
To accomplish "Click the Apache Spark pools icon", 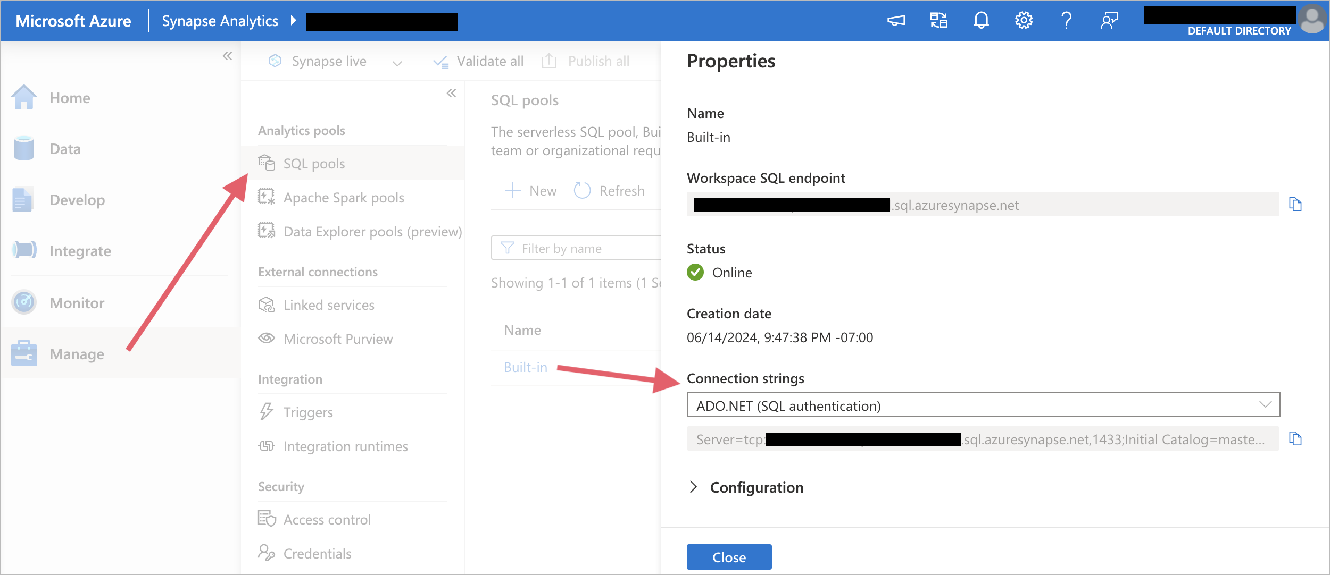I will (x=266, y=197).
